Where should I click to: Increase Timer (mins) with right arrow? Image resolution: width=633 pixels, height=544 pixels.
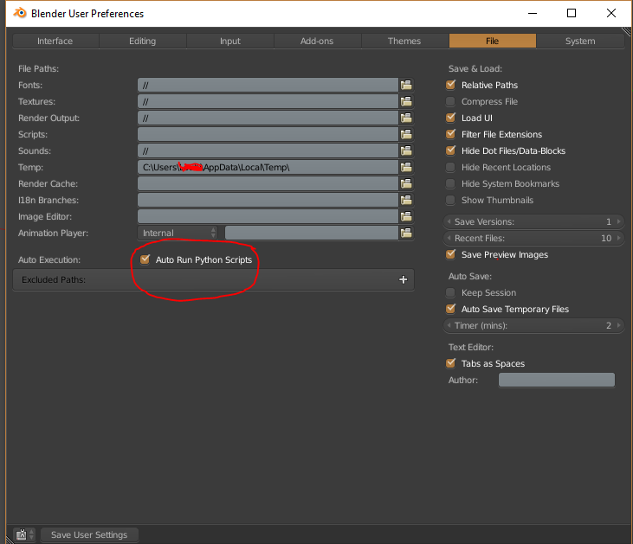click(x=618, y=325)
